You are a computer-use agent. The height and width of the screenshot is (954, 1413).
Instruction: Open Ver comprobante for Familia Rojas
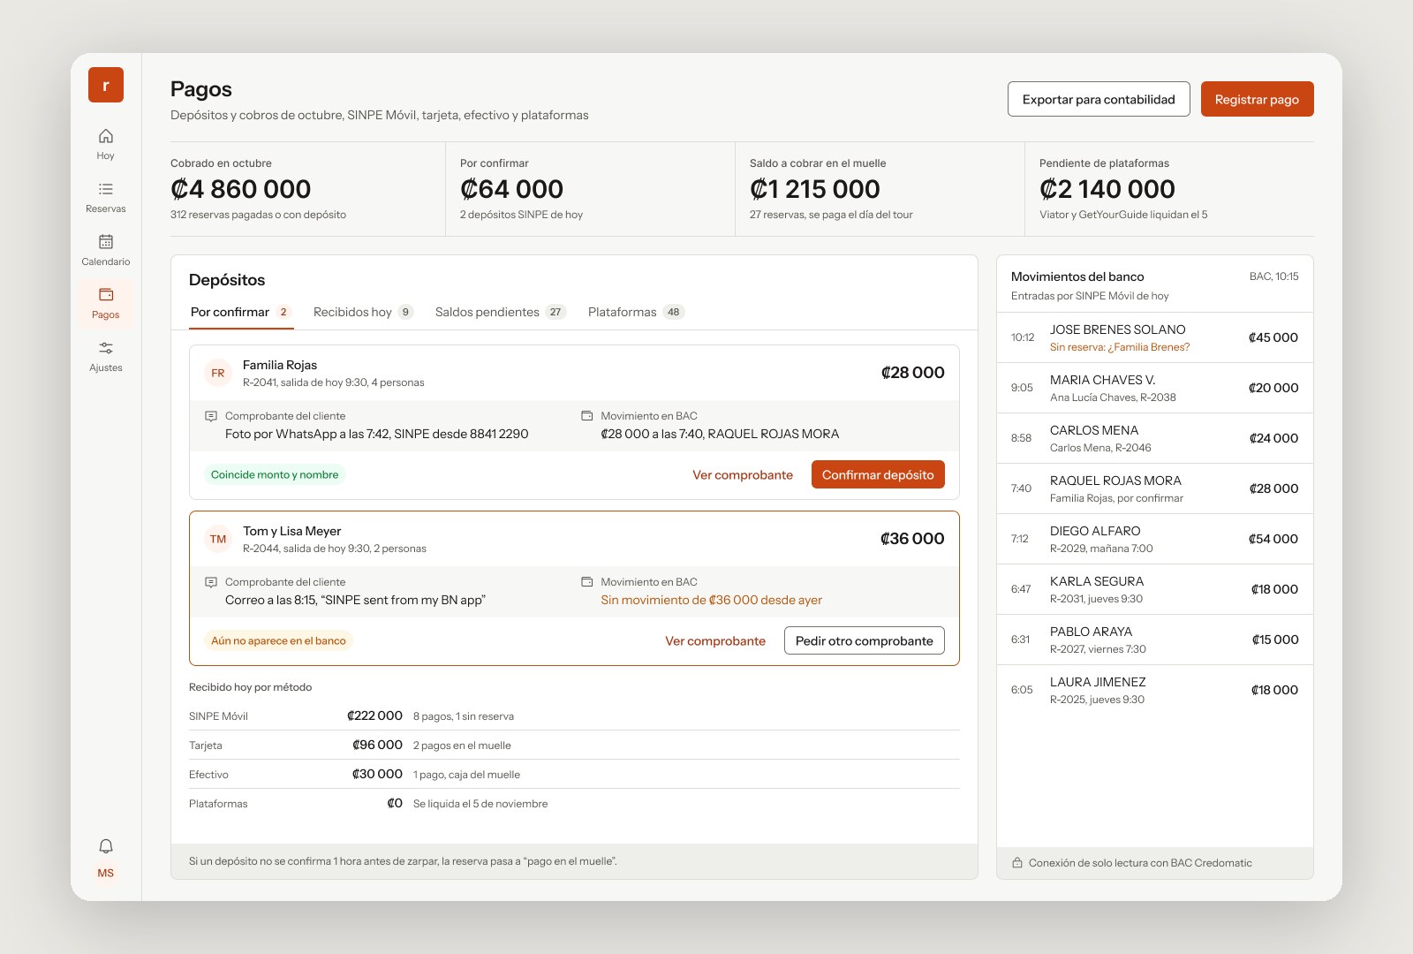[x=743, y=474]
